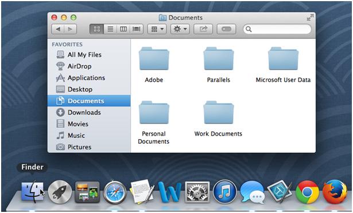
Task: Click the Share button in toolbar
Action: (x=203, y=29)
